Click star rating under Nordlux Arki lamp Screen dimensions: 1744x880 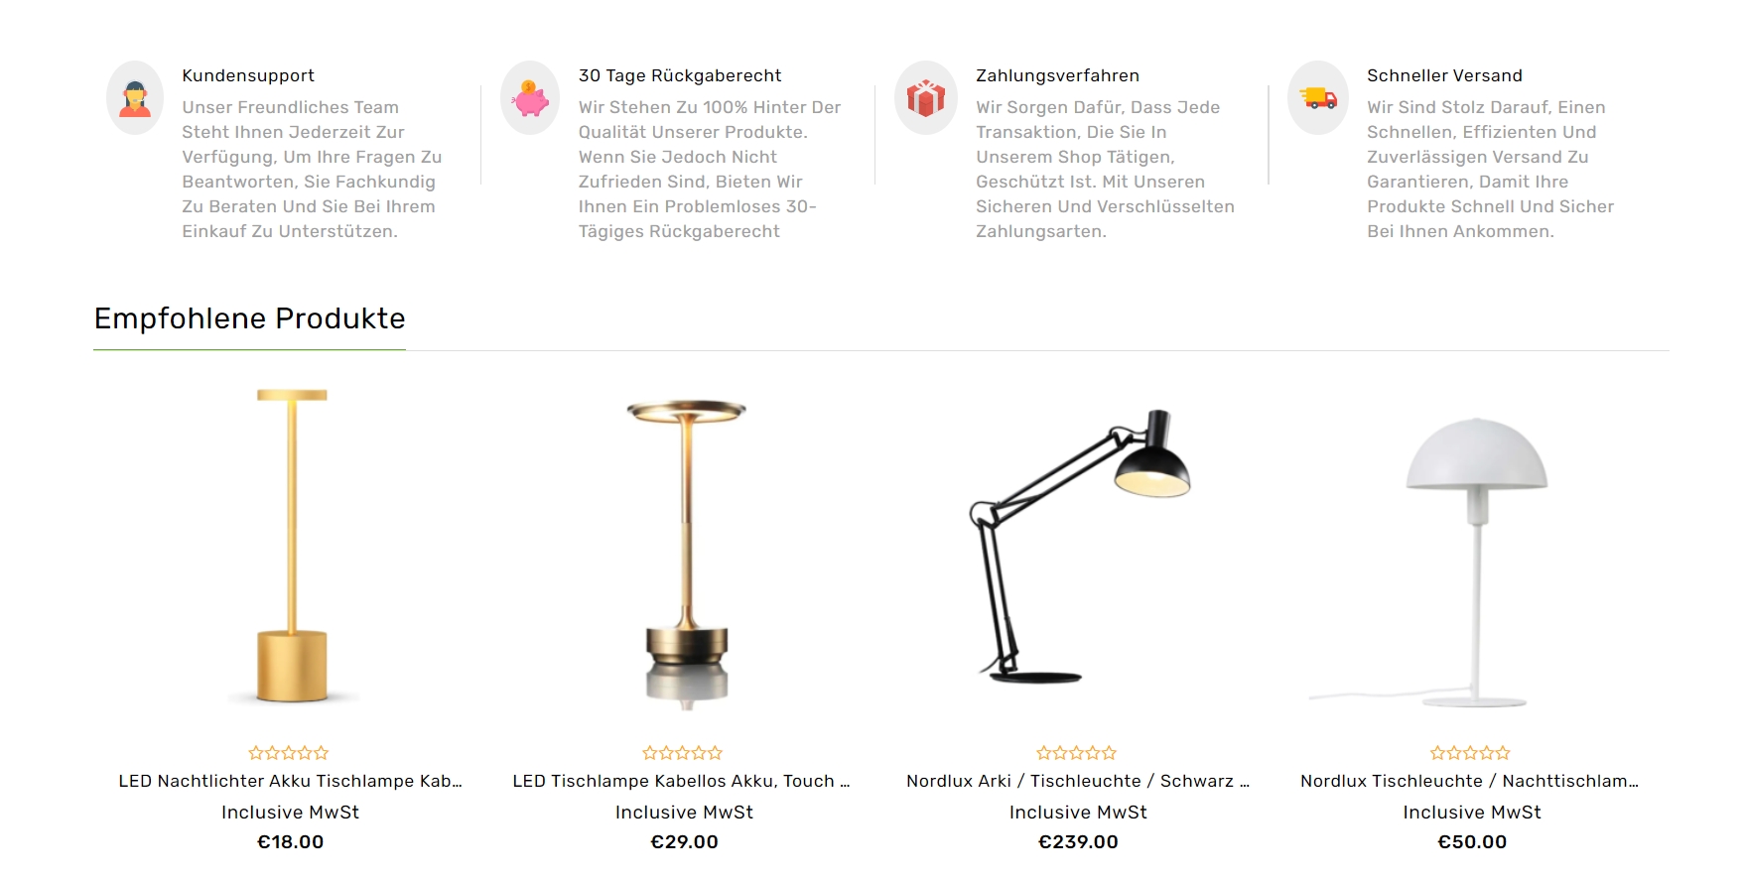[1077, 753]
